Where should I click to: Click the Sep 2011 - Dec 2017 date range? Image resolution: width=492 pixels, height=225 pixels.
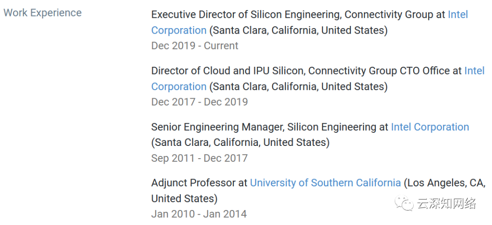click(x=199, y=158)
